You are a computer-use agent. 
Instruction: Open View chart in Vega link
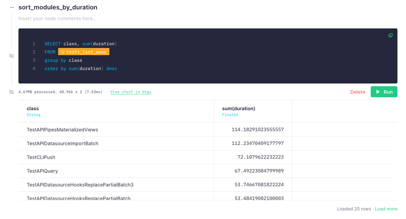[131, 92]
